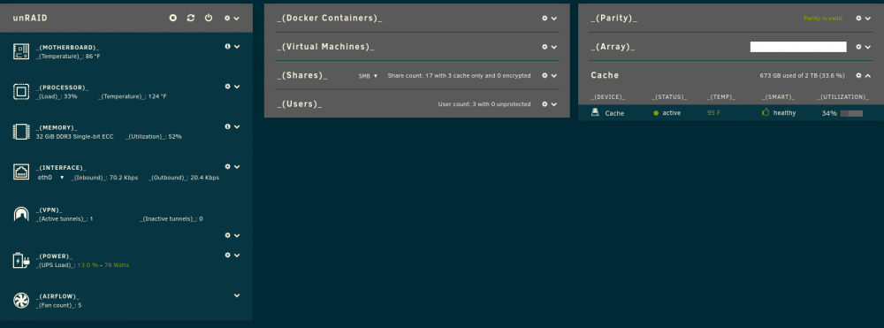
Task: Open the Processor gear settings
Action: [x=228, y=87]
